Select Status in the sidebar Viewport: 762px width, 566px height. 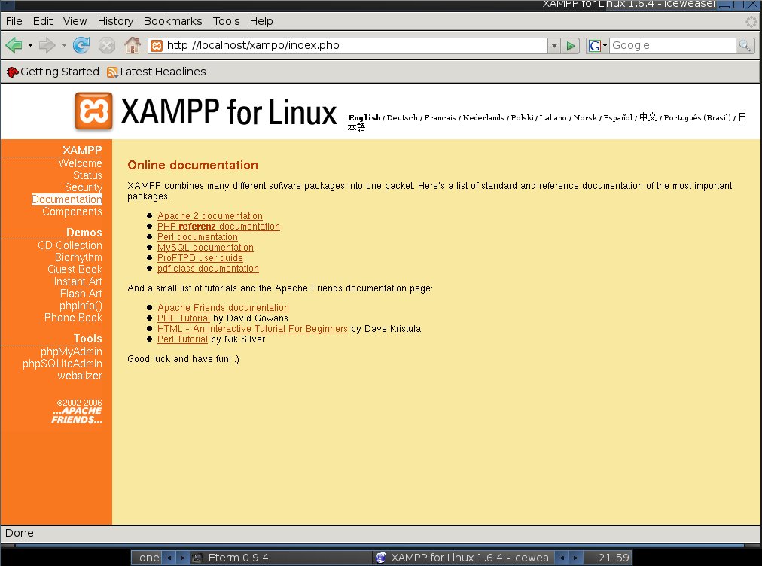(87, 175)
